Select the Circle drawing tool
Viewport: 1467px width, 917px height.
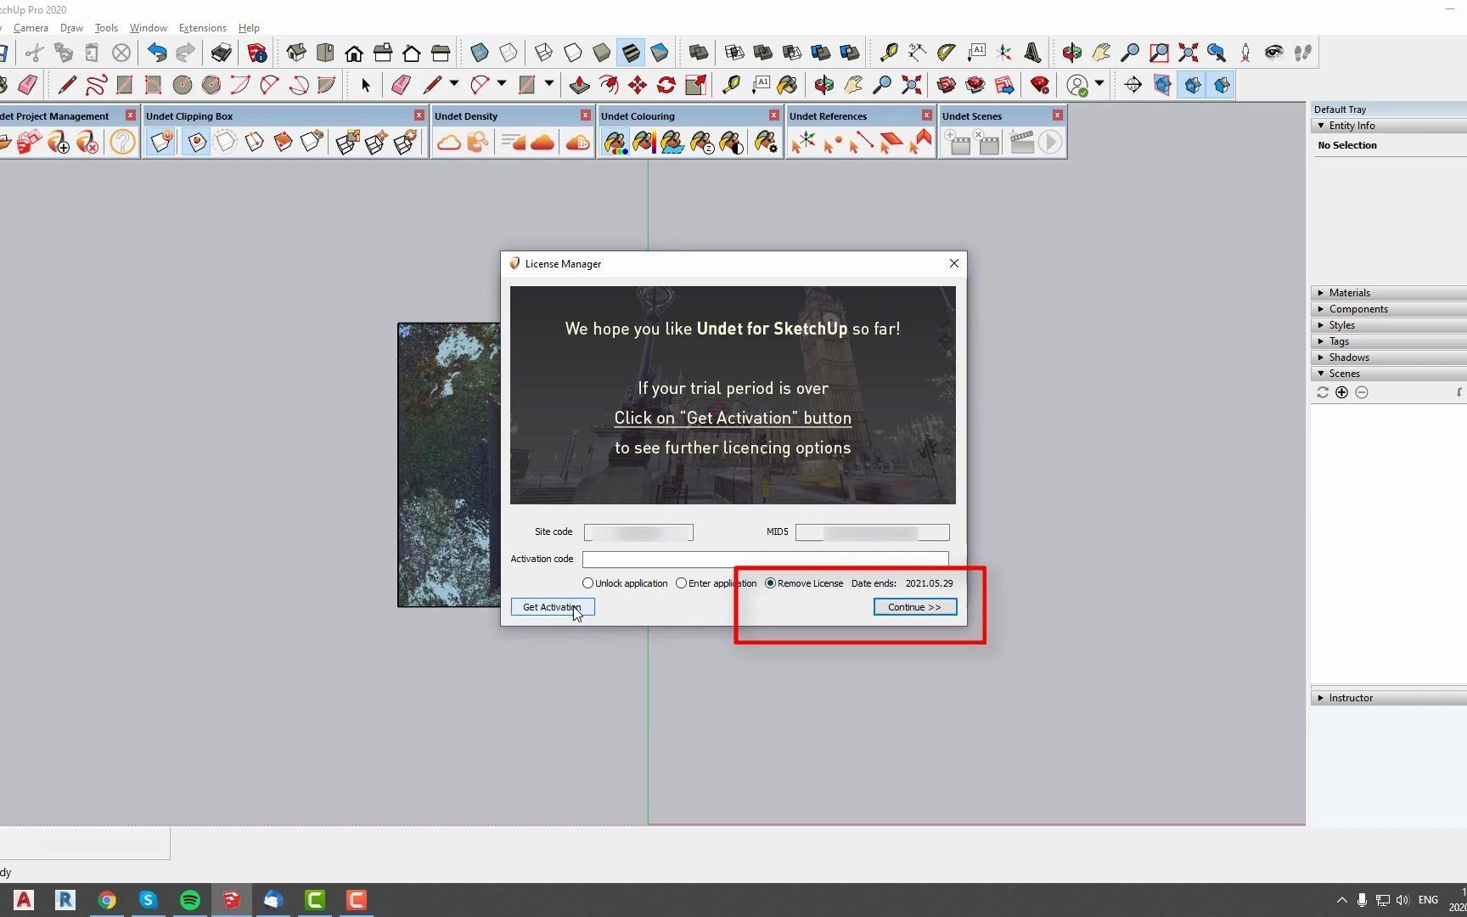tap(182, 85)
